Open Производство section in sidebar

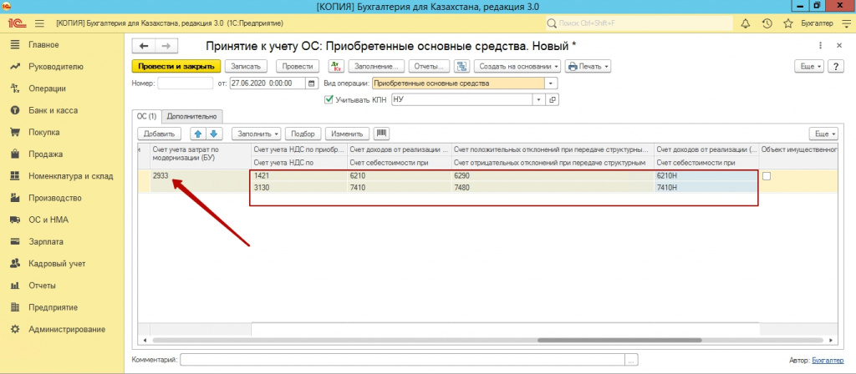[x=54, y=198]
